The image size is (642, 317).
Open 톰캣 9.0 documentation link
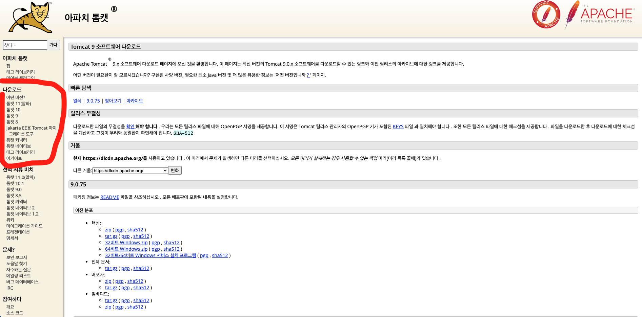point(14,189)
